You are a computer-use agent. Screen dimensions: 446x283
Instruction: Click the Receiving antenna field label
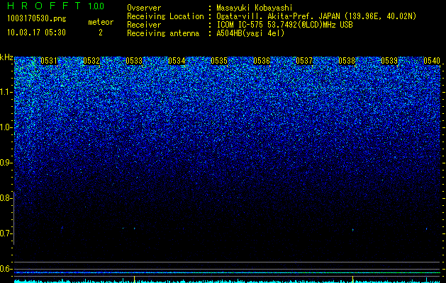(x=163, y=33)
